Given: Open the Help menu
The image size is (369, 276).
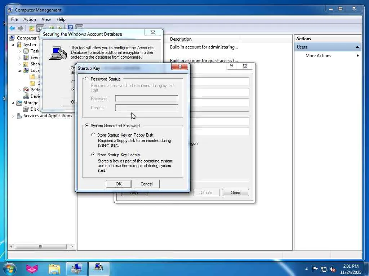Looking at the screenshot, I should coord(61,19).
